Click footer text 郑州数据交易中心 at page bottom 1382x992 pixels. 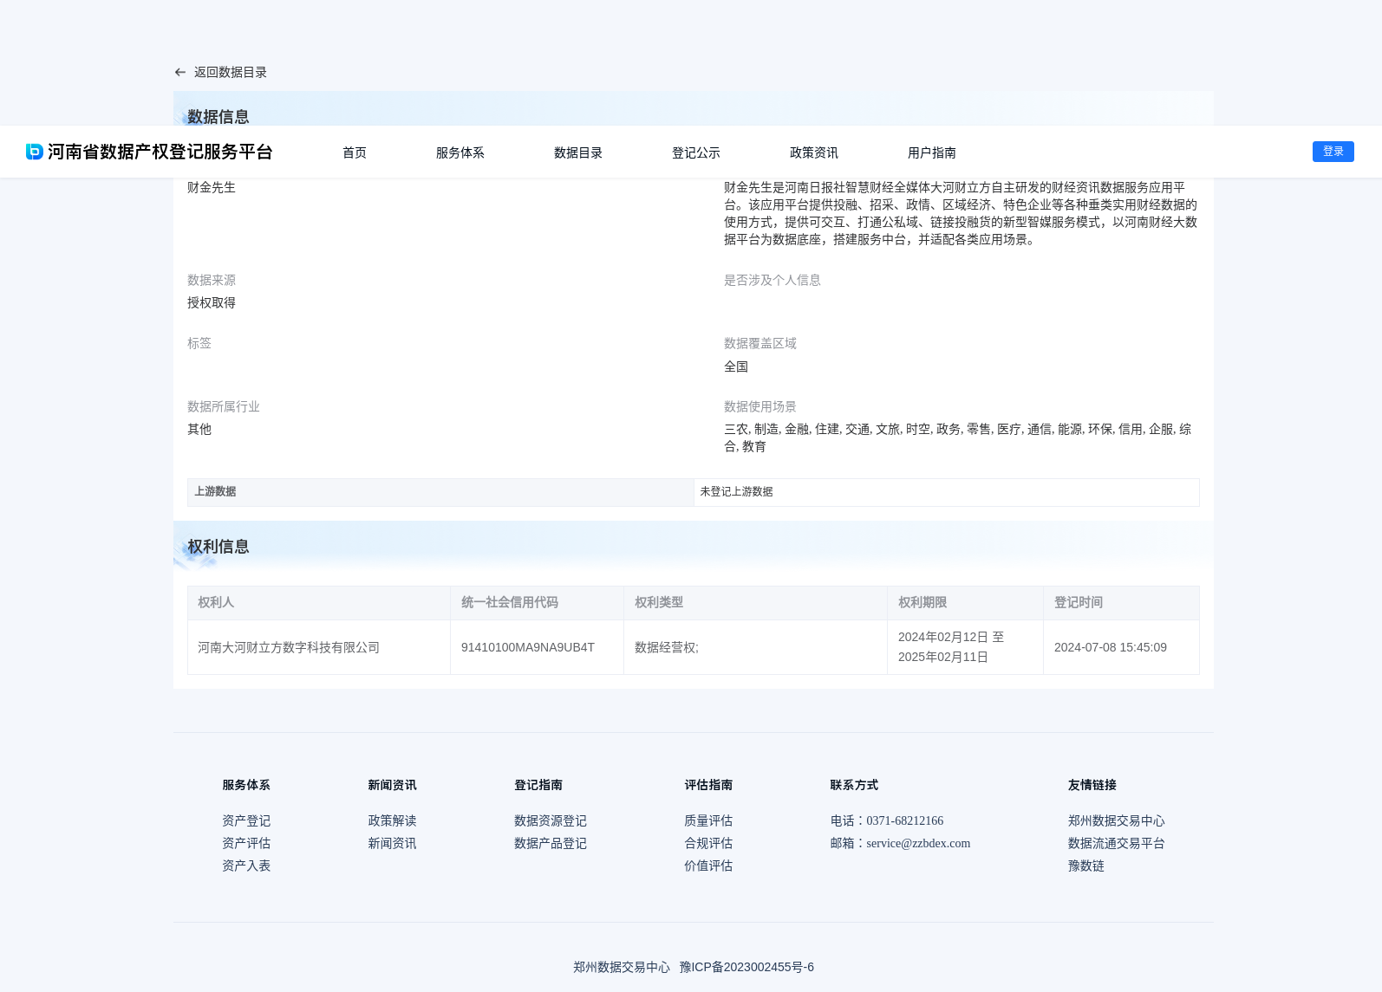(622, 967)
